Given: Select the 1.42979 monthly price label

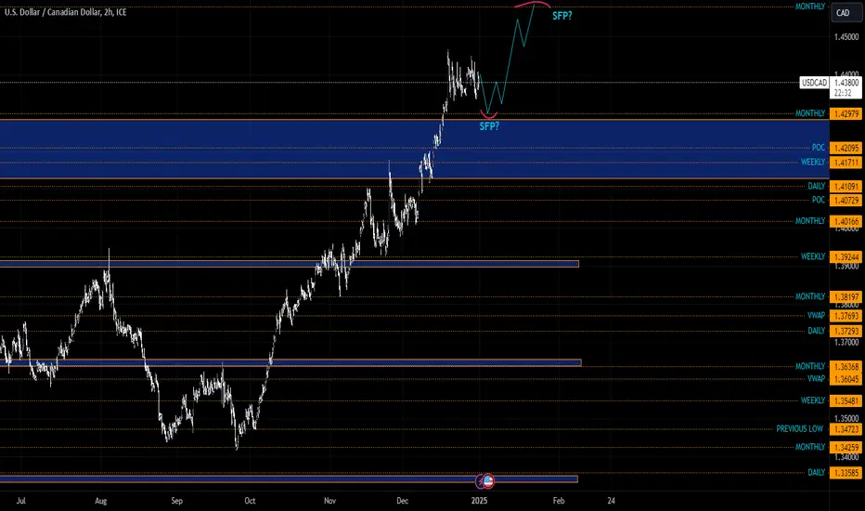Looking at the screenshot, I should click(846, 113).
